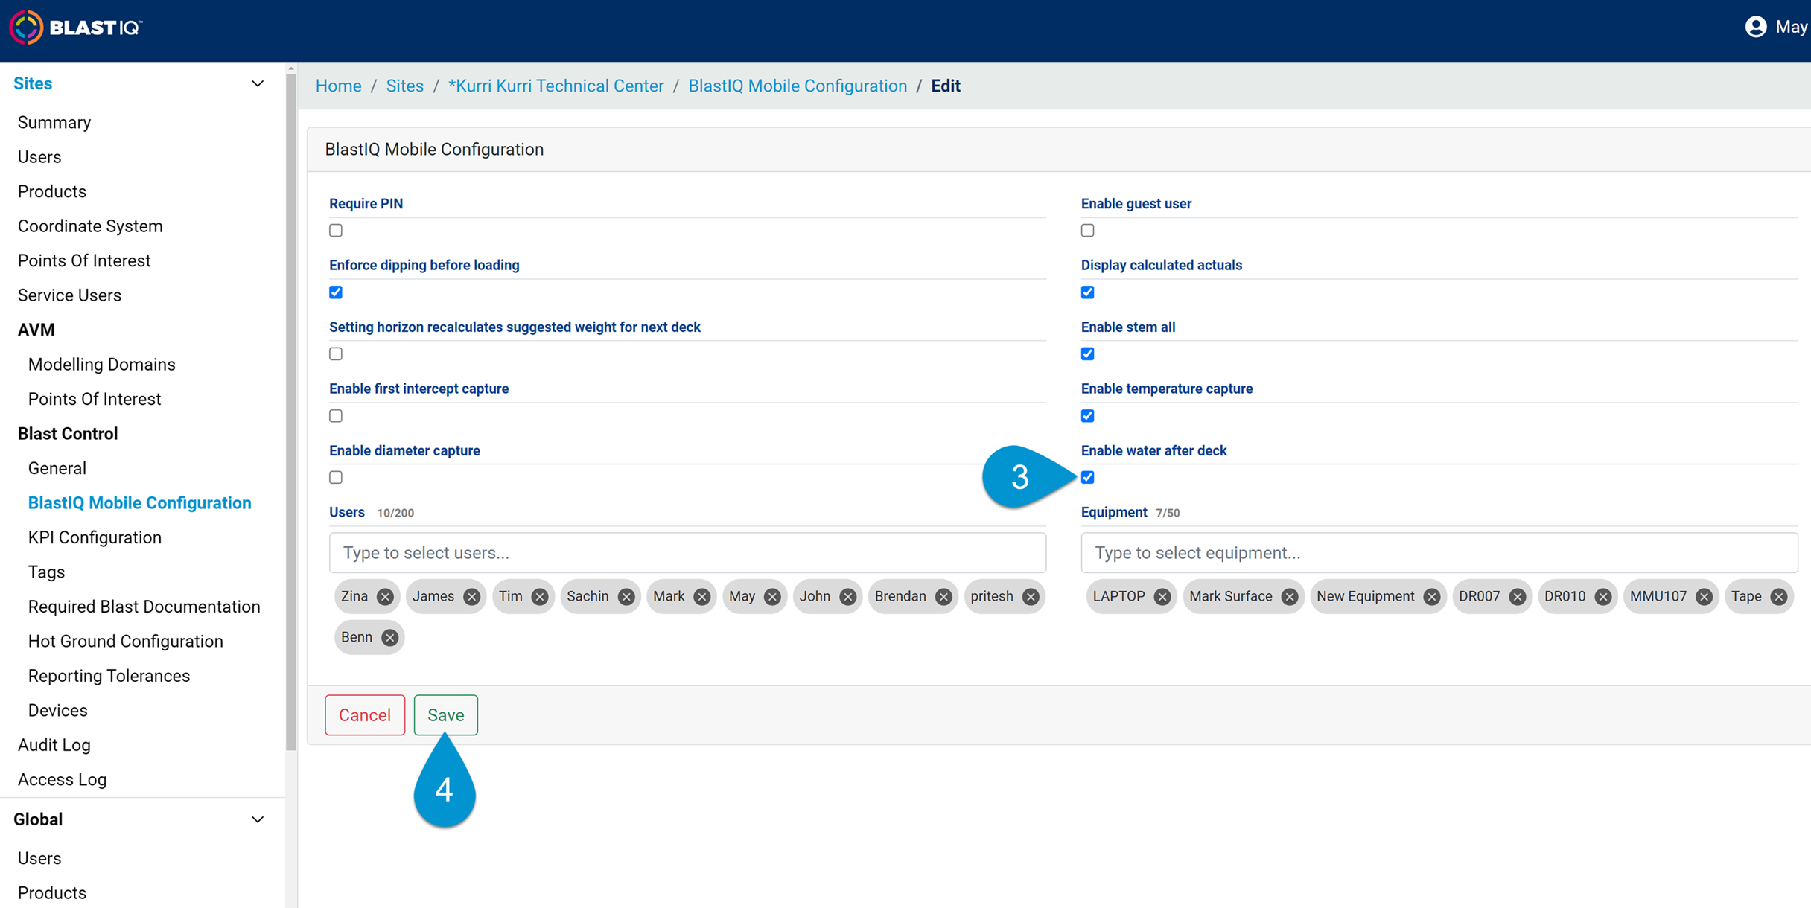Image resolution: width=1811 pixels, height=908 pixels.
Task: Collapse the Global sidebar section
Action: 258,819
